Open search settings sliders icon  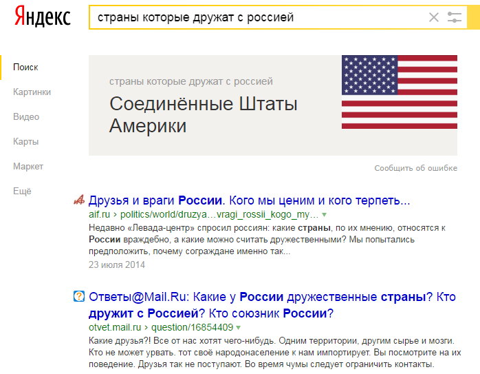click(455, 18)
